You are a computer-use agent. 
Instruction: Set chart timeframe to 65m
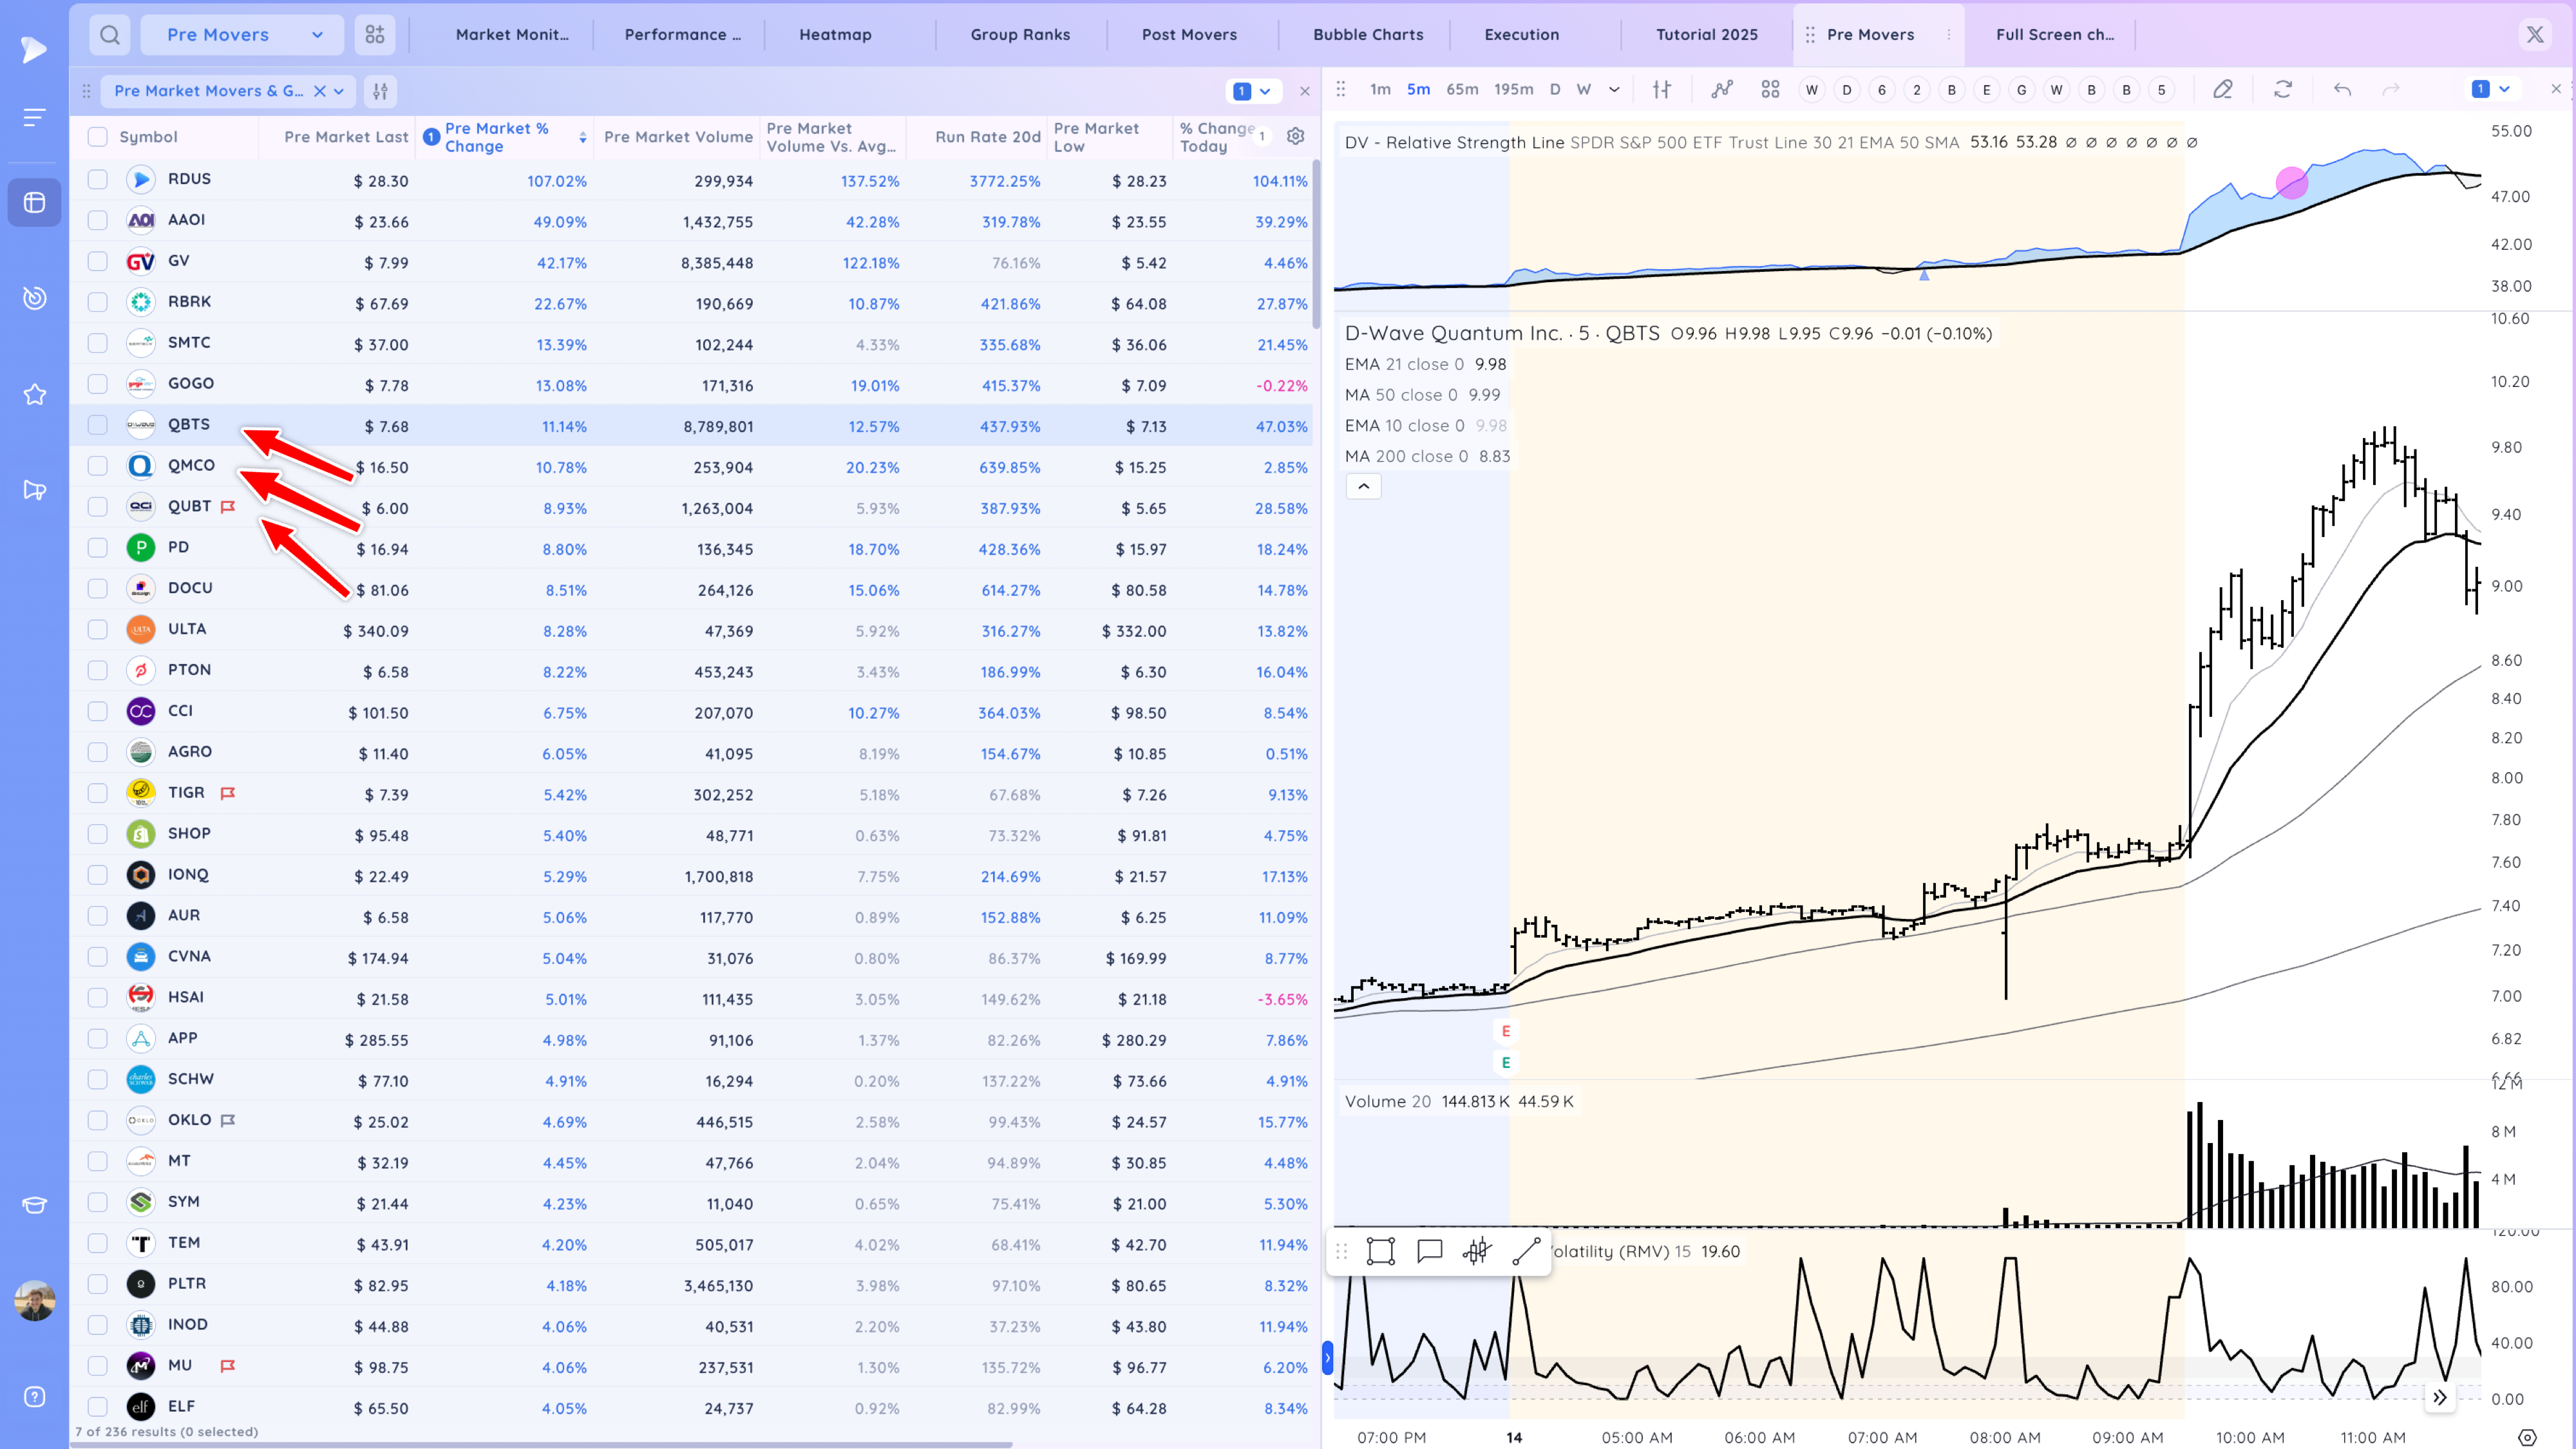1462,90
